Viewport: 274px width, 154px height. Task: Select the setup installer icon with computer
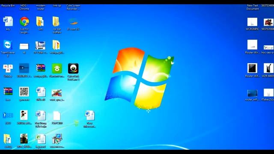pos(57,139)
